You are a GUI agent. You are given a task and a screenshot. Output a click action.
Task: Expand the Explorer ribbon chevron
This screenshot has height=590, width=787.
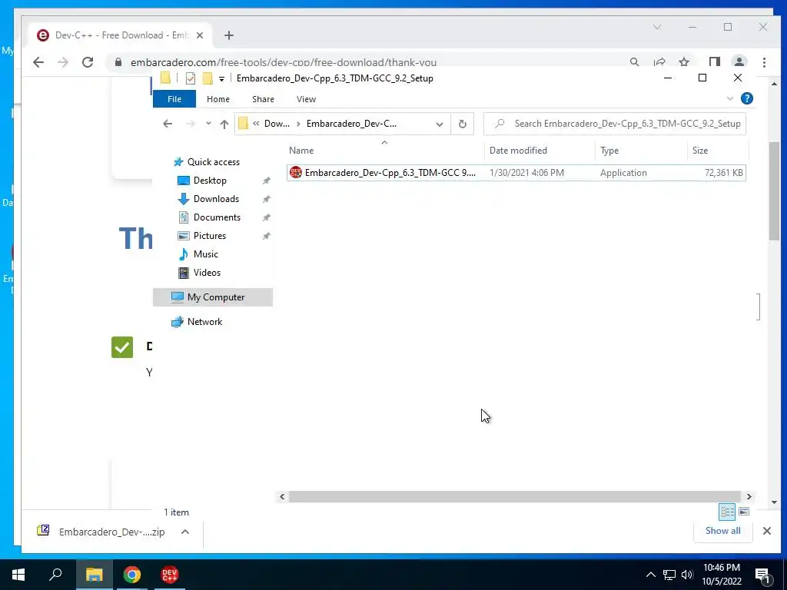coord(730,99)
